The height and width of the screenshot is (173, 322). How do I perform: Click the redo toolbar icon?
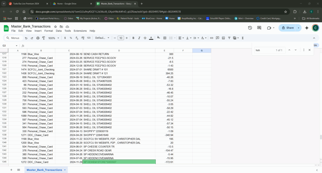[32, 38]
